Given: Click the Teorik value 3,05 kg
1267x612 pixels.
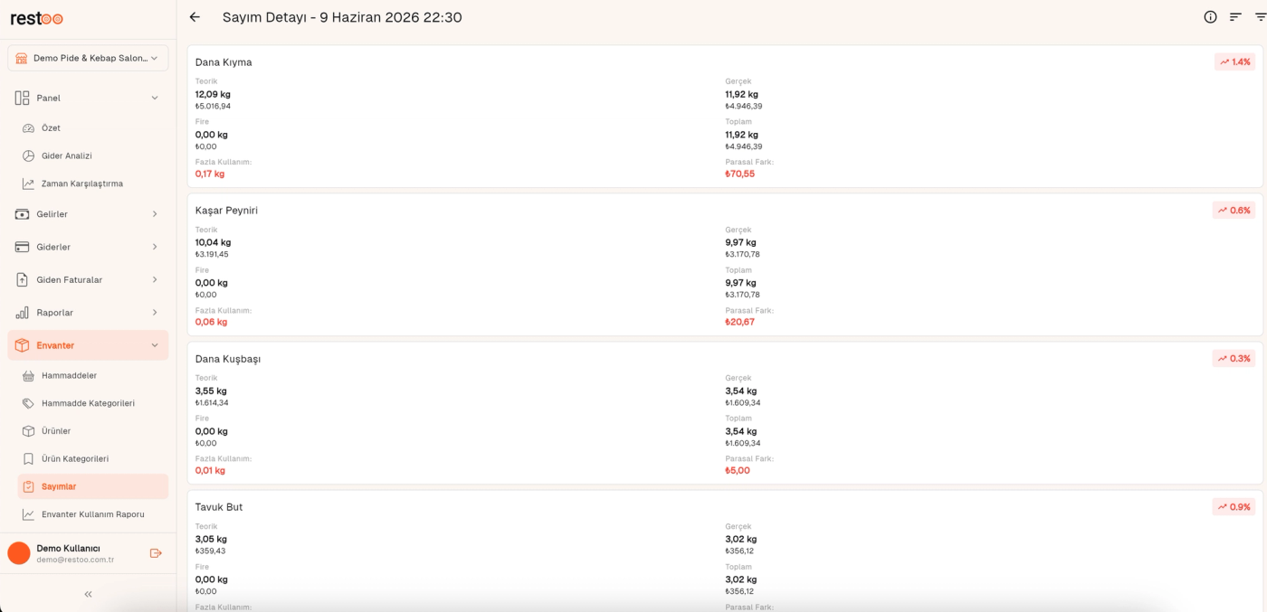Looking at the screenshot, I should point(211,539).
